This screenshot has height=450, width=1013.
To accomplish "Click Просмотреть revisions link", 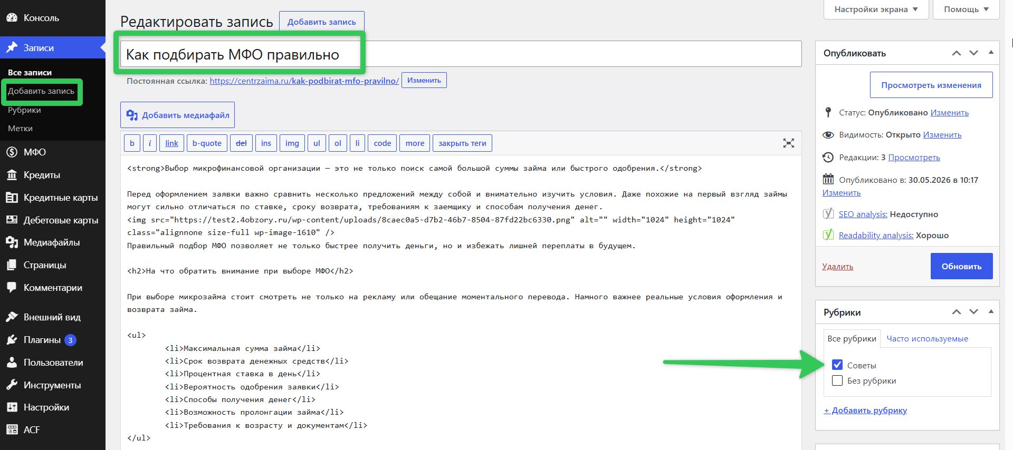I will pos(914,157).
